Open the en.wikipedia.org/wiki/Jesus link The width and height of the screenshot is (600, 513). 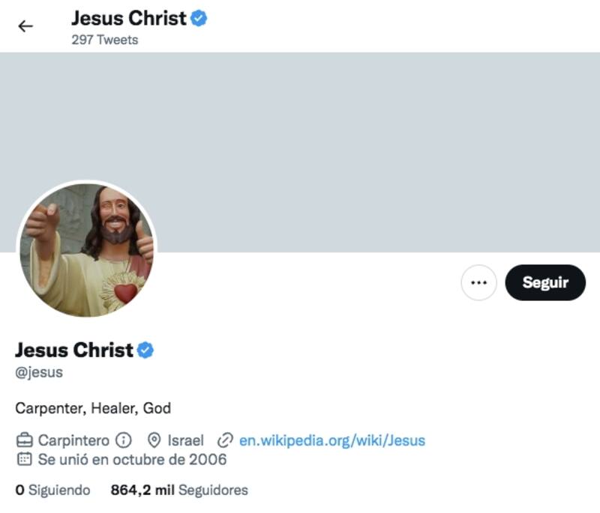[331, 440]
